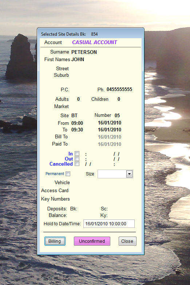This screenshot has width=190, height=285.
Task: Click the To time 09:30
Action: pyautogui.click(x=77, y=130)
